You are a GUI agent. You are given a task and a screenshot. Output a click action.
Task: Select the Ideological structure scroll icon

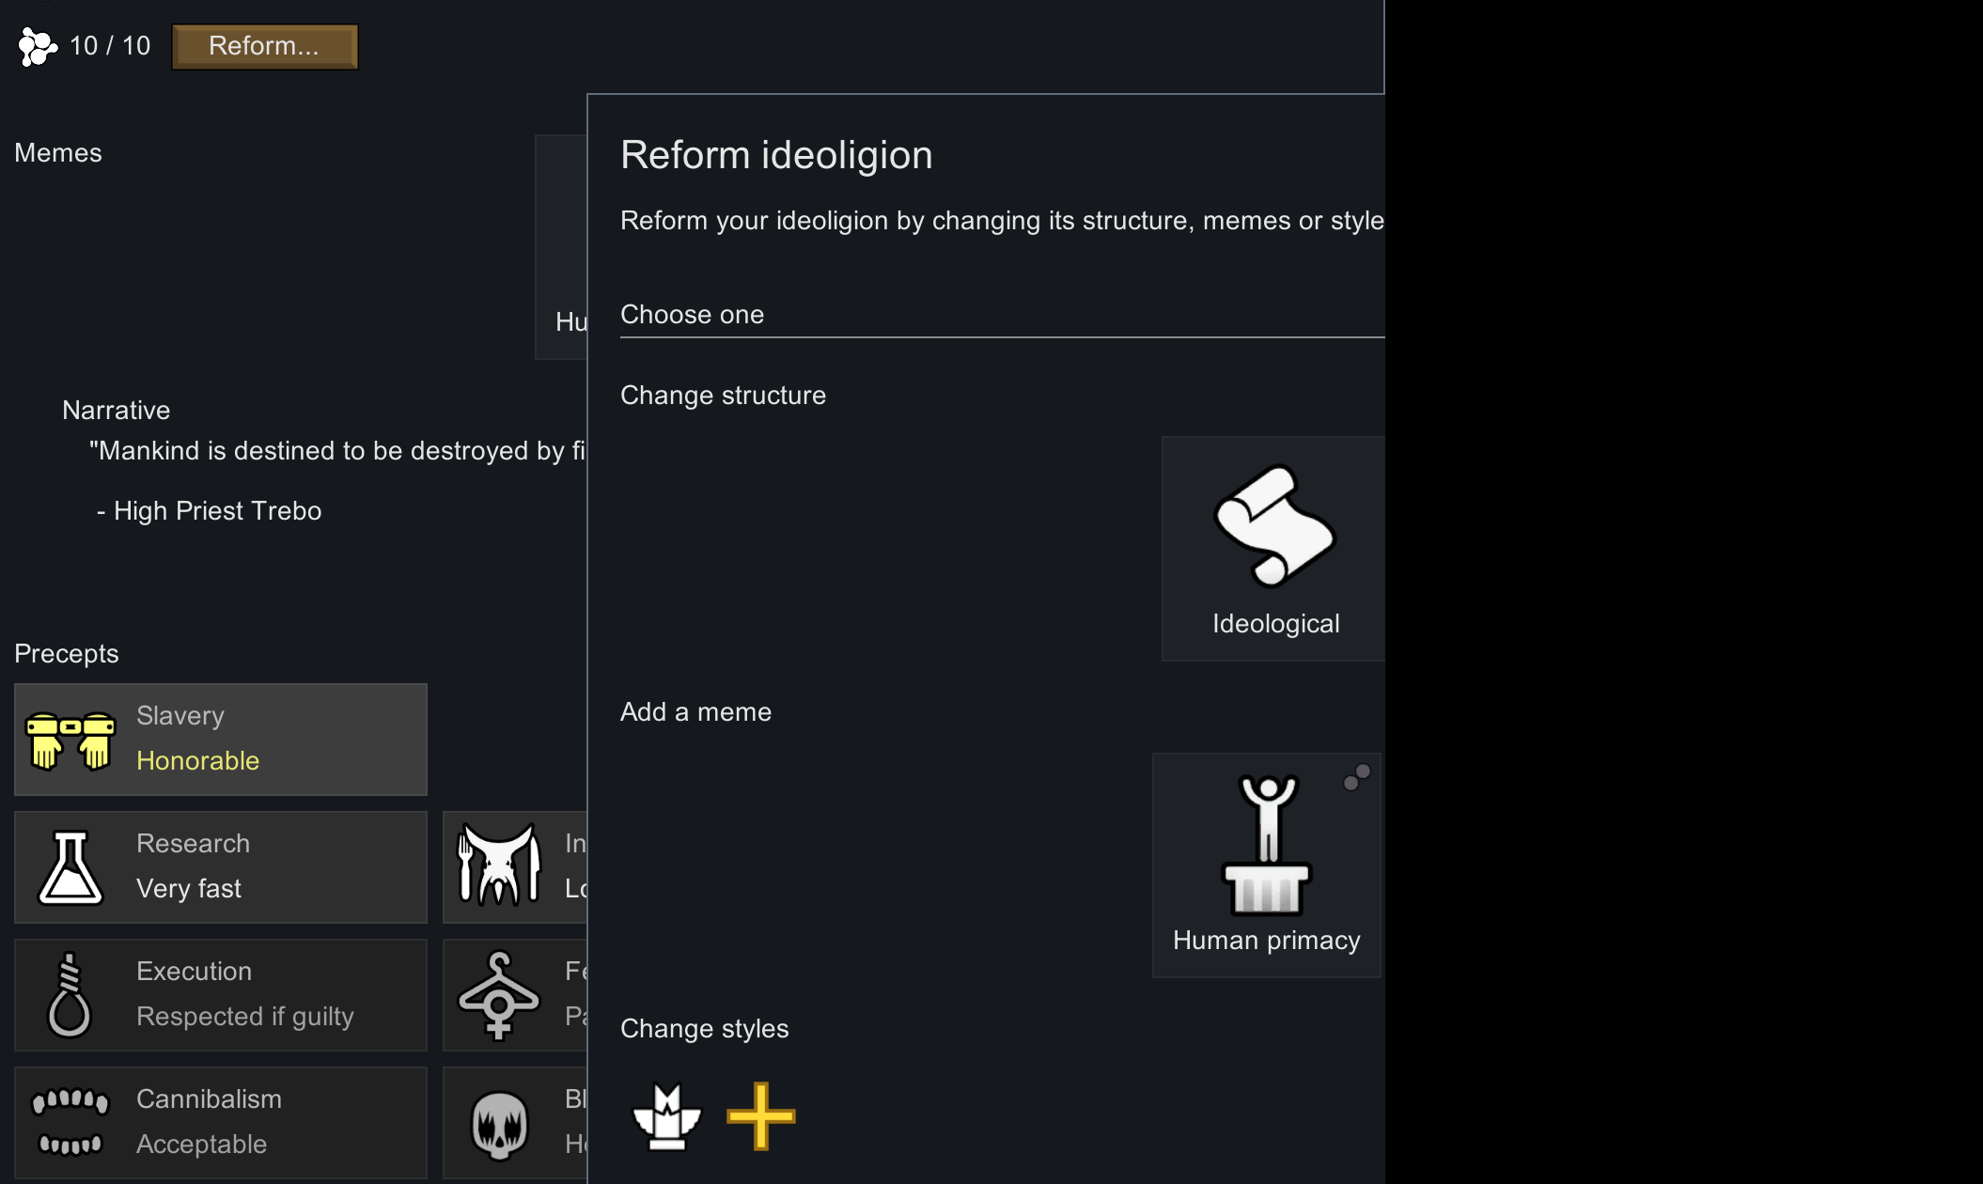click(1274, 526)
